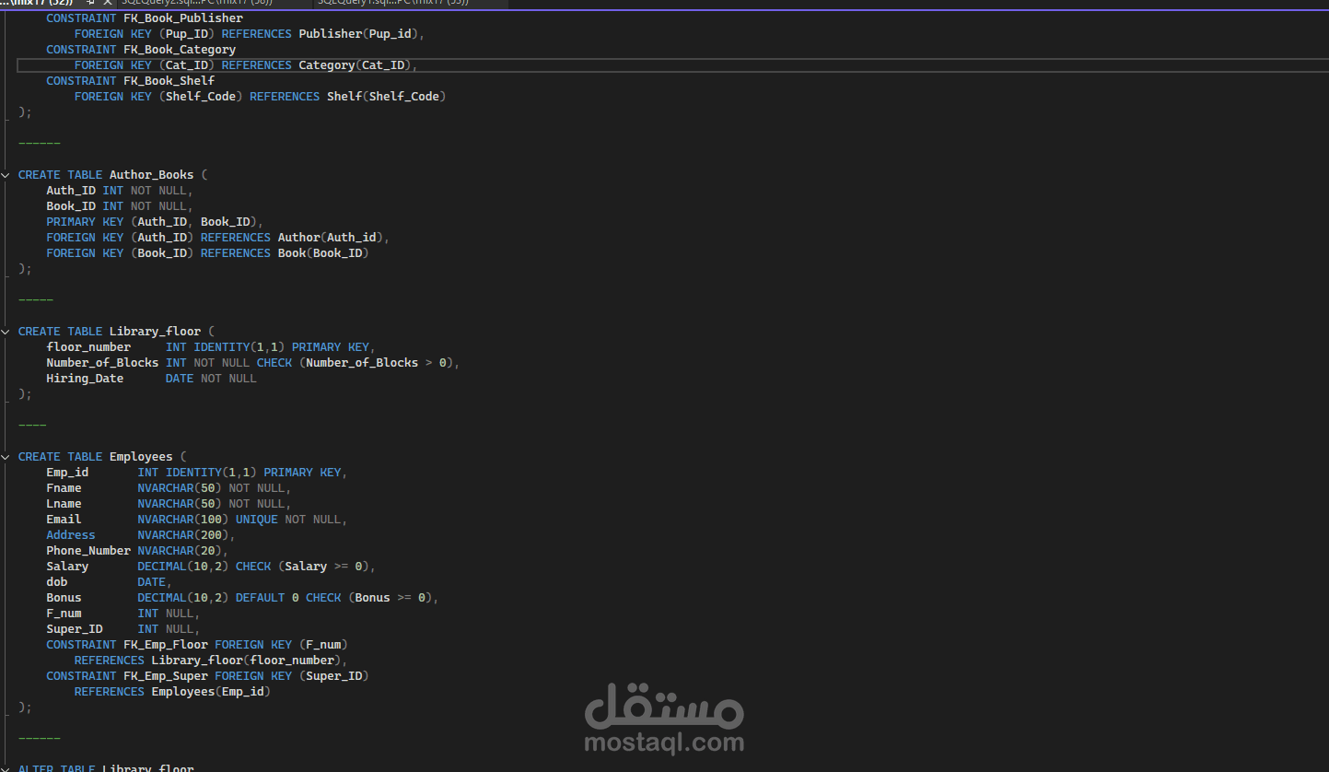Click Library_floor in its CREATE TABLE line

click(156, 332)
